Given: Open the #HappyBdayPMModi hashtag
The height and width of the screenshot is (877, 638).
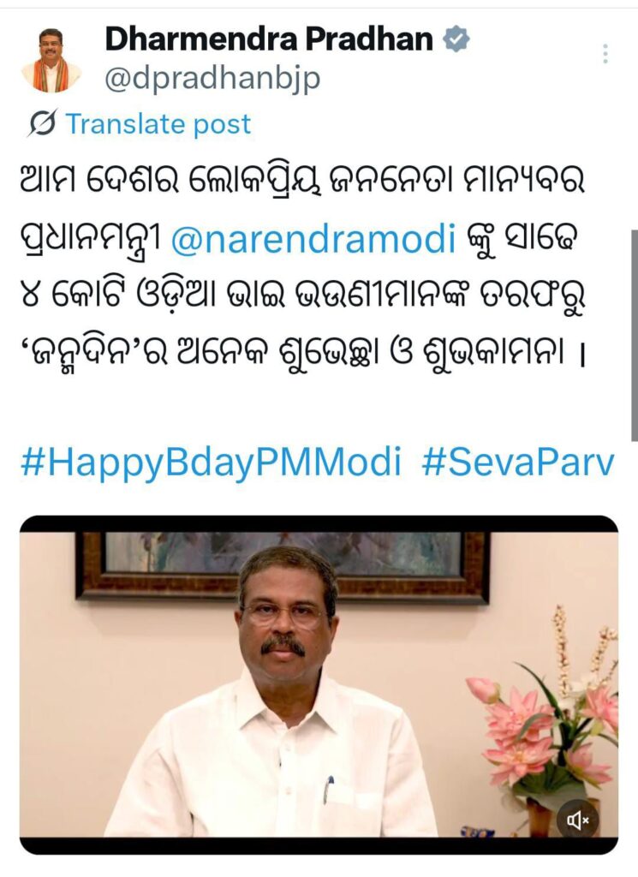Looking at the screenshot, I should coord(211,463).
